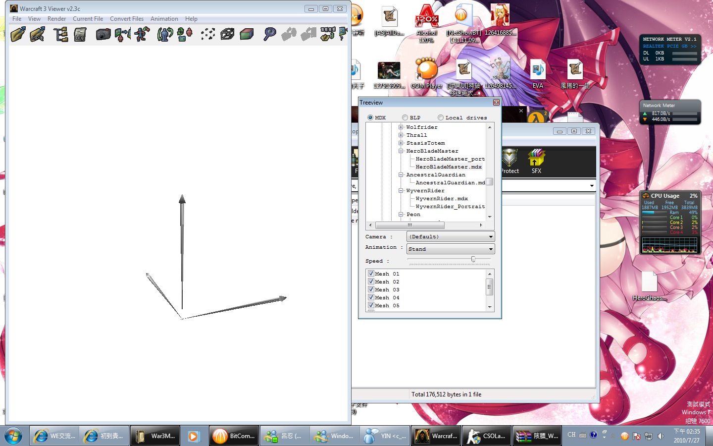Select the solid textured cube icon
713x446 pixels.
(x=247, y=34)
